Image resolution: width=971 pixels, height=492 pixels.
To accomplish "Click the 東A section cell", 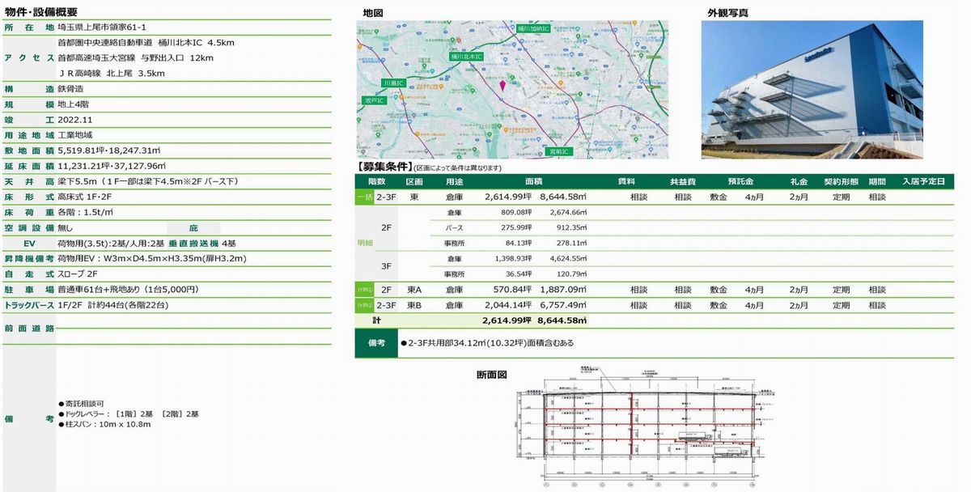I will click(x=414, y=290).
